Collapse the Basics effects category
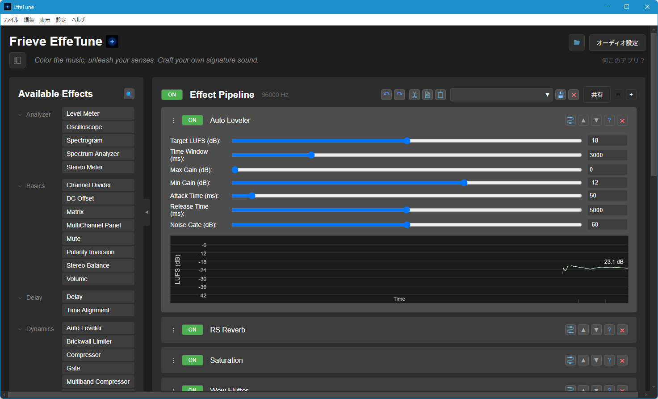658x399 pixels. point(20,186)
